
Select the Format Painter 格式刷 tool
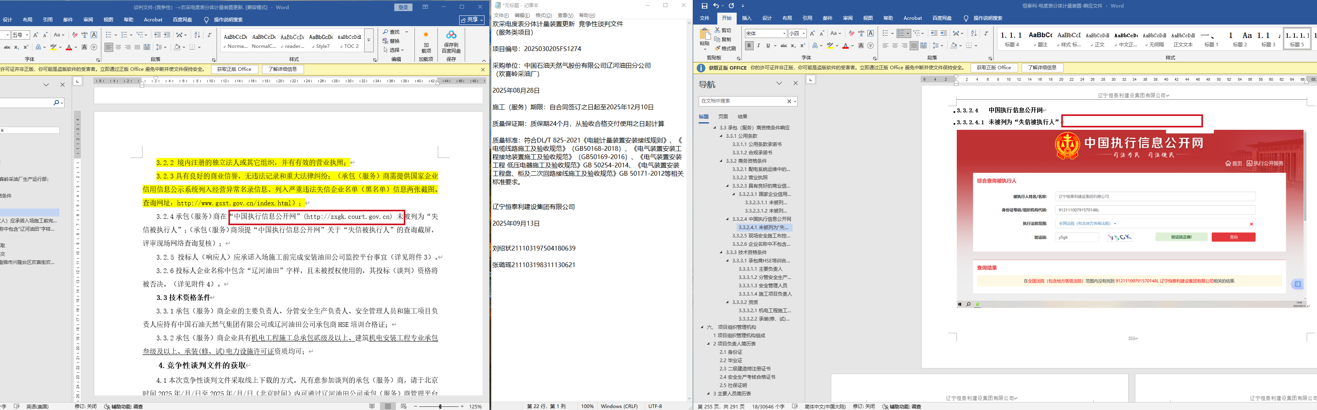(x=725, y=49)
